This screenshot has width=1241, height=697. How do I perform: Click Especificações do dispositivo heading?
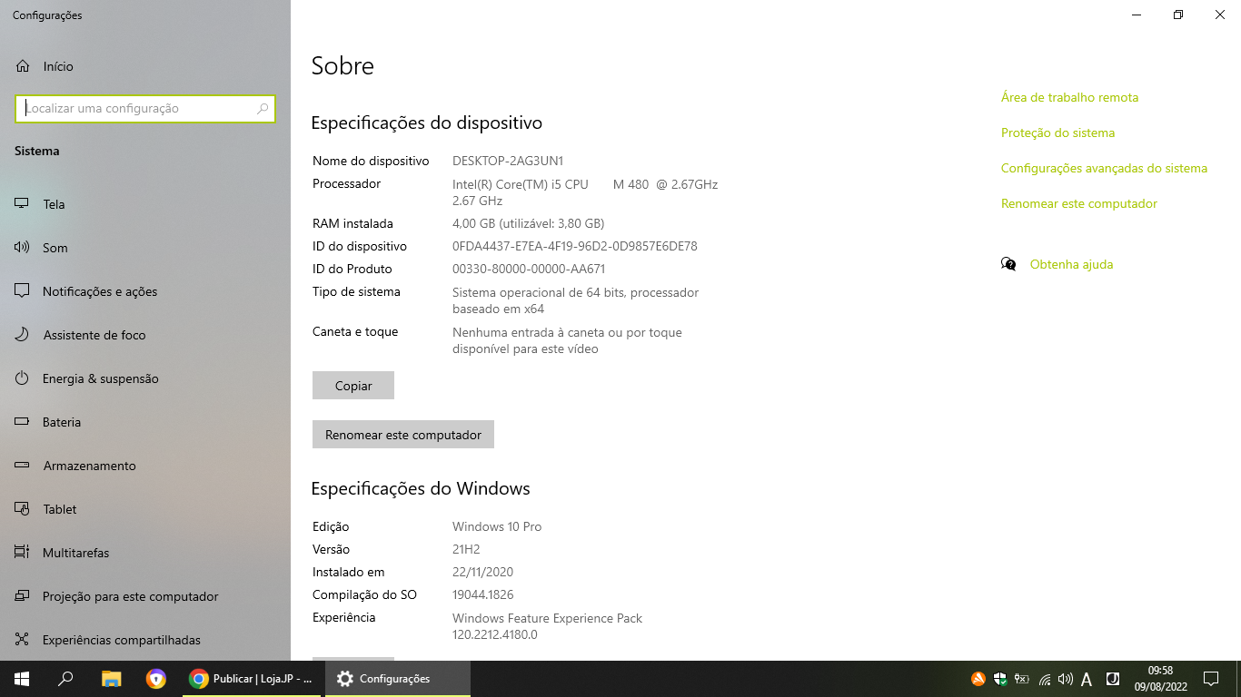tap(427, 123)
